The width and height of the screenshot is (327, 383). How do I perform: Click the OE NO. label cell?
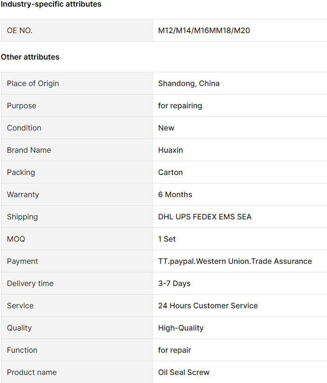click(x=77, y=31)
